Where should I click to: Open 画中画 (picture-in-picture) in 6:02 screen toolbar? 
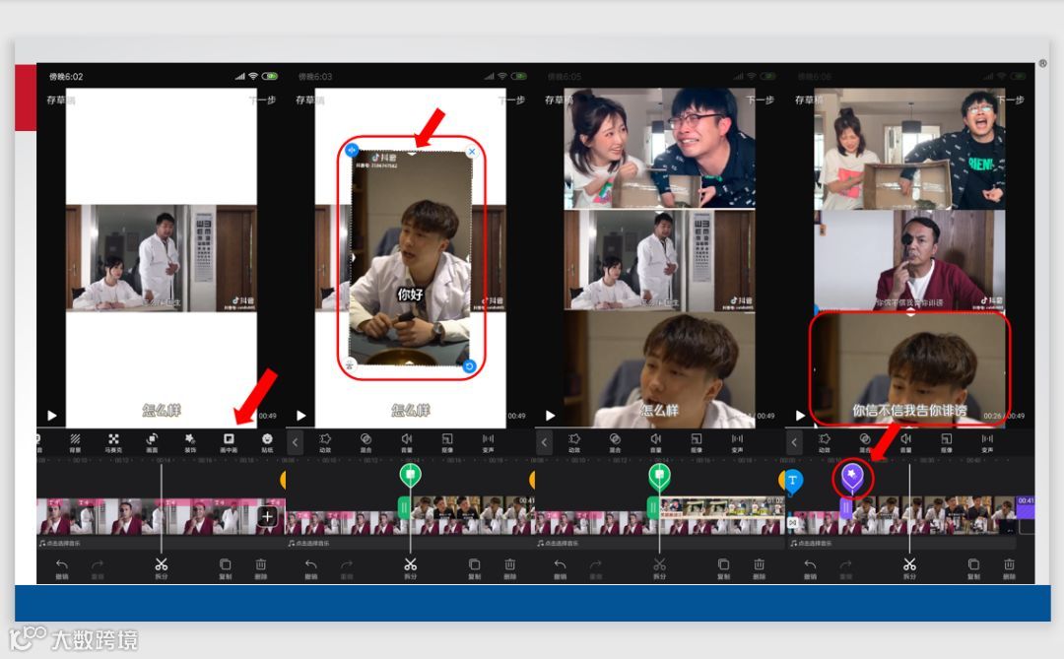pos(229,442)
